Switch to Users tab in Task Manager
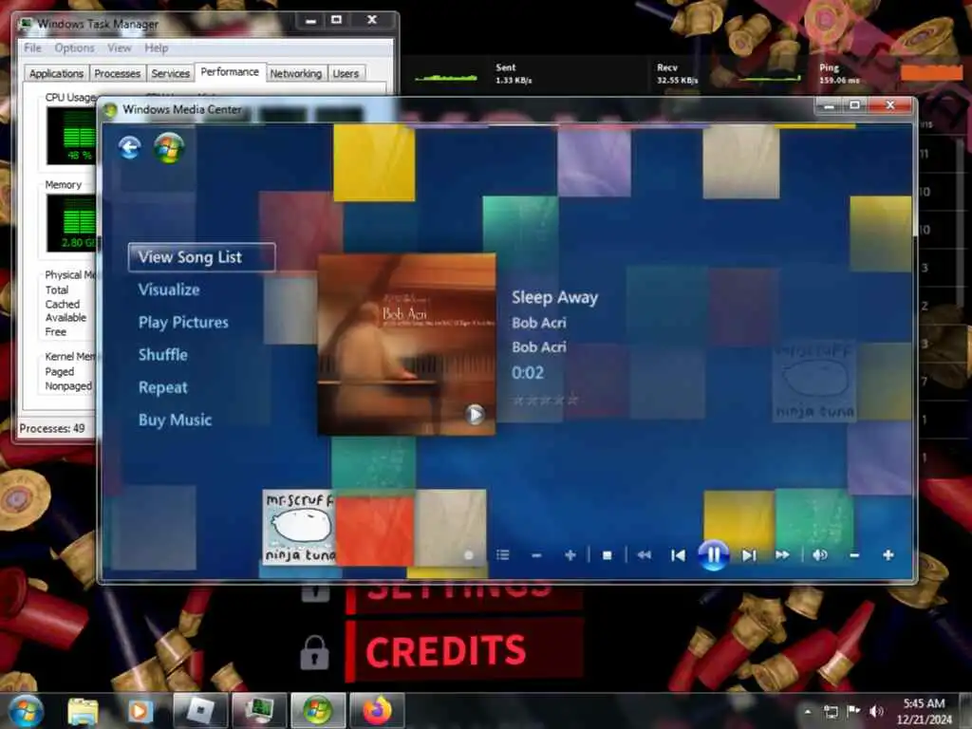The width and height of the screenshot is (972, 729). [x=346, y=73]
